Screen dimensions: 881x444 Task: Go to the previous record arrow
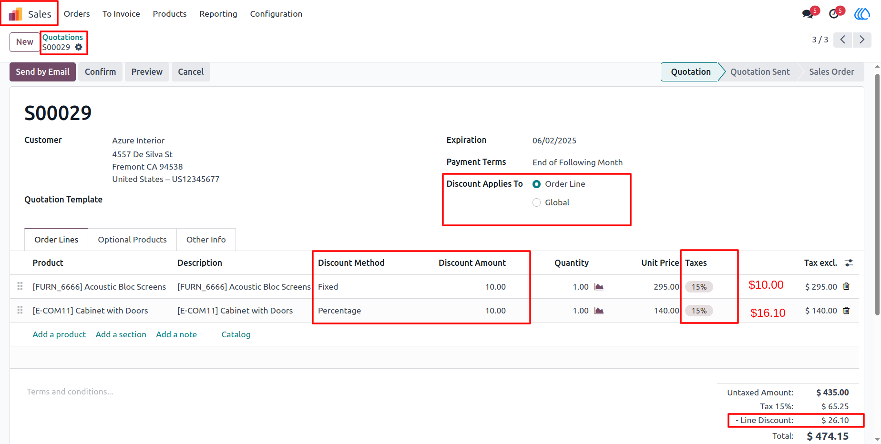[x=843, y=40]
